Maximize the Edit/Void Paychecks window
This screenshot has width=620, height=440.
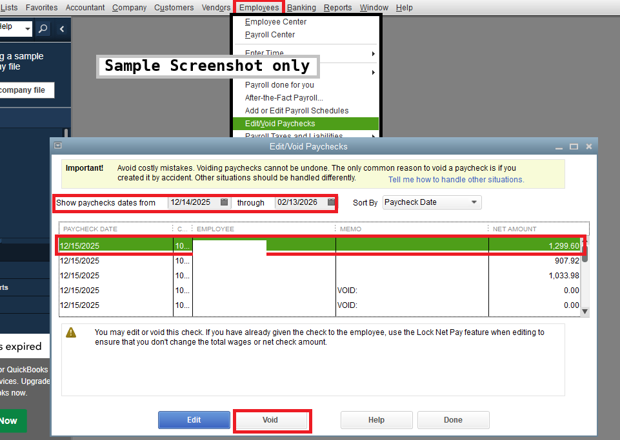tap(574, 146)
